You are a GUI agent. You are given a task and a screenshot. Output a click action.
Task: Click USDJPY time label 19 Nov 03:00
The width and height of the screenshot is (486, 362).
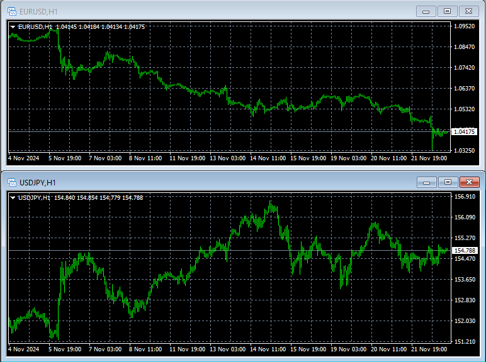[x=348, y=349]
